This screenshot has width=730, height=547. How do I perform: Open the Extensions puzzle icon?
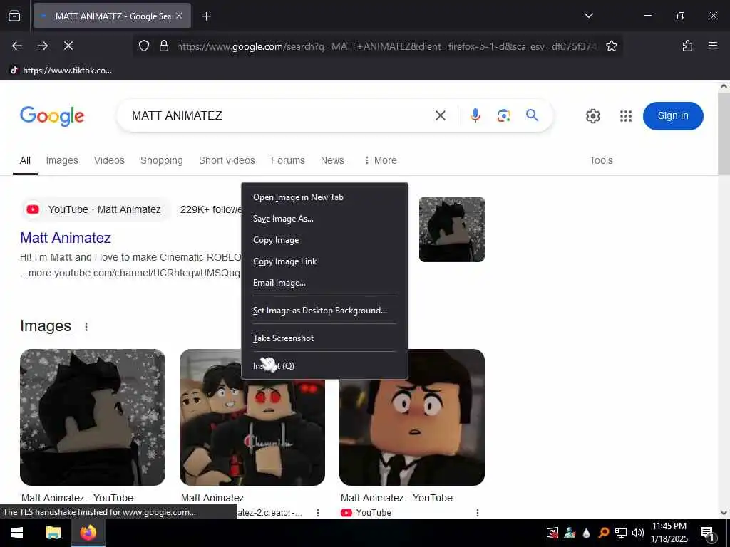(x=687, y=46)
